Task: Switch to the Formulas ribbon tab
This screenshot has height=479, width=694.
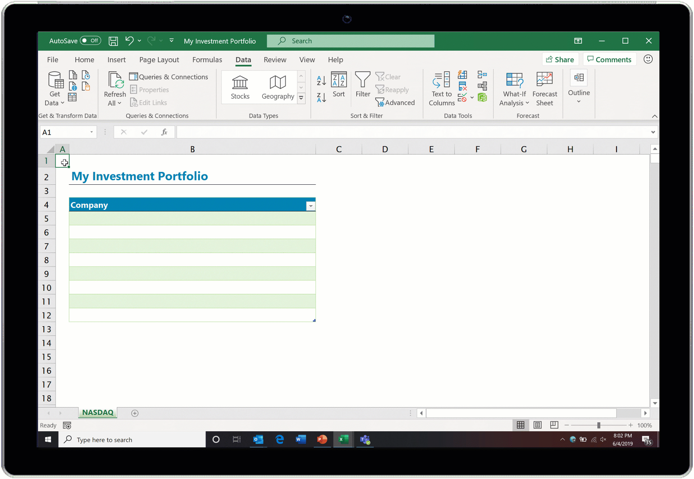Action: (x=207, y=59)
